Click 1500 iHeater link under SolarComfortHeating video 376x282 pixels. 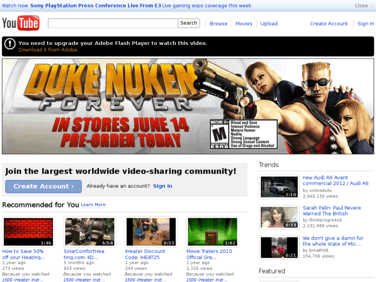pyautogui.click(x=84, y=279)
